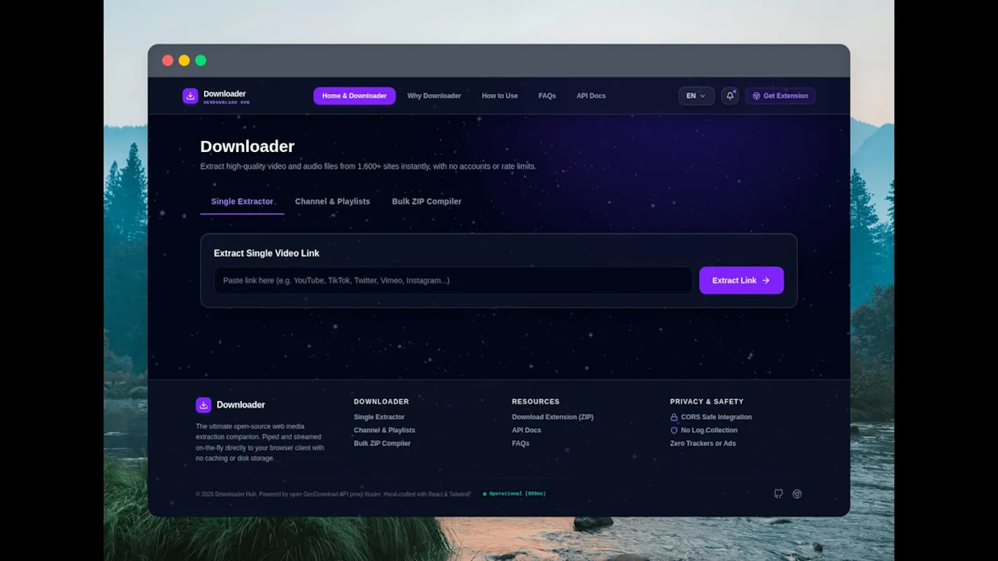Click the Chrome icon in footer
The width and height of the screenshot is (998, 561).
[x=797, y=494]
